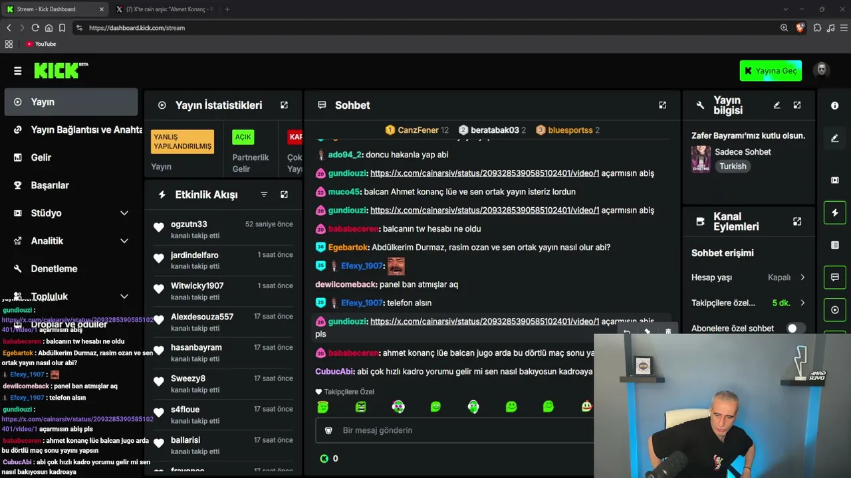Viewport: 851px width, 478px height.
Task: Switch to Stream - Kick Dashboard tab
Action: [55, 9]
